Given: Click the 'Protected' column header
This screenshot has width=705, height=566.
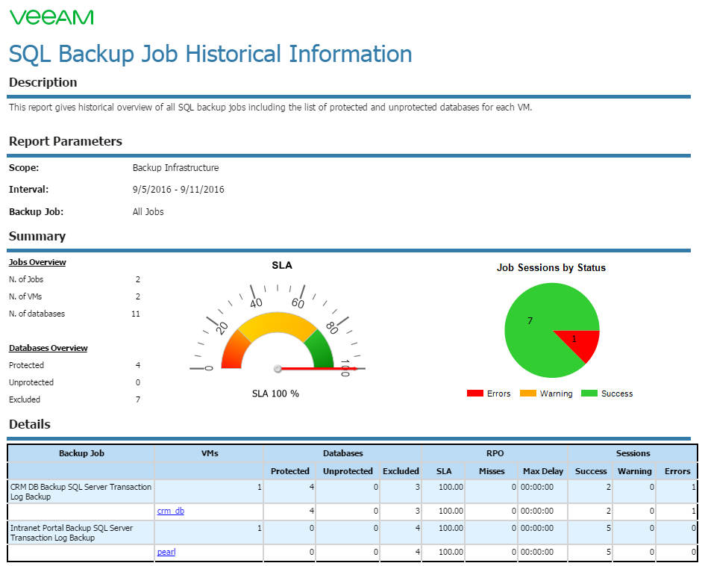Looking at the screenshot, I should pos(290,471).
